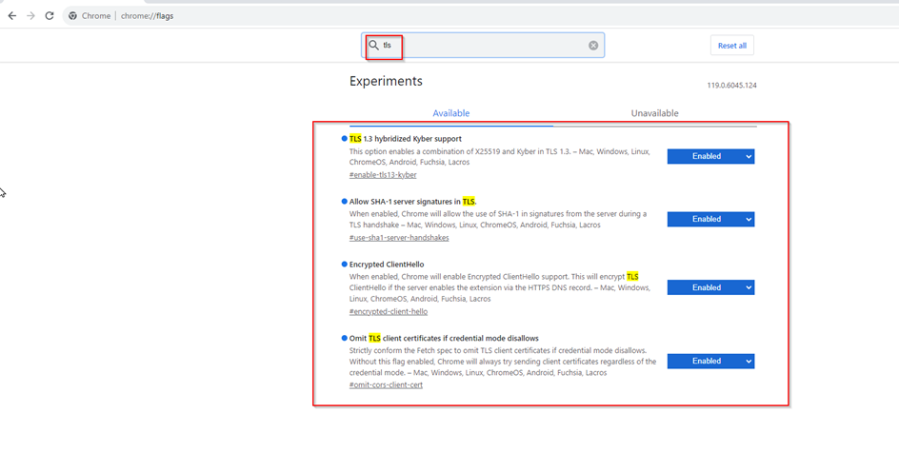
Task: Open Enabled dropdown for Encrypted ClientHello
Action: coord(711,287)
